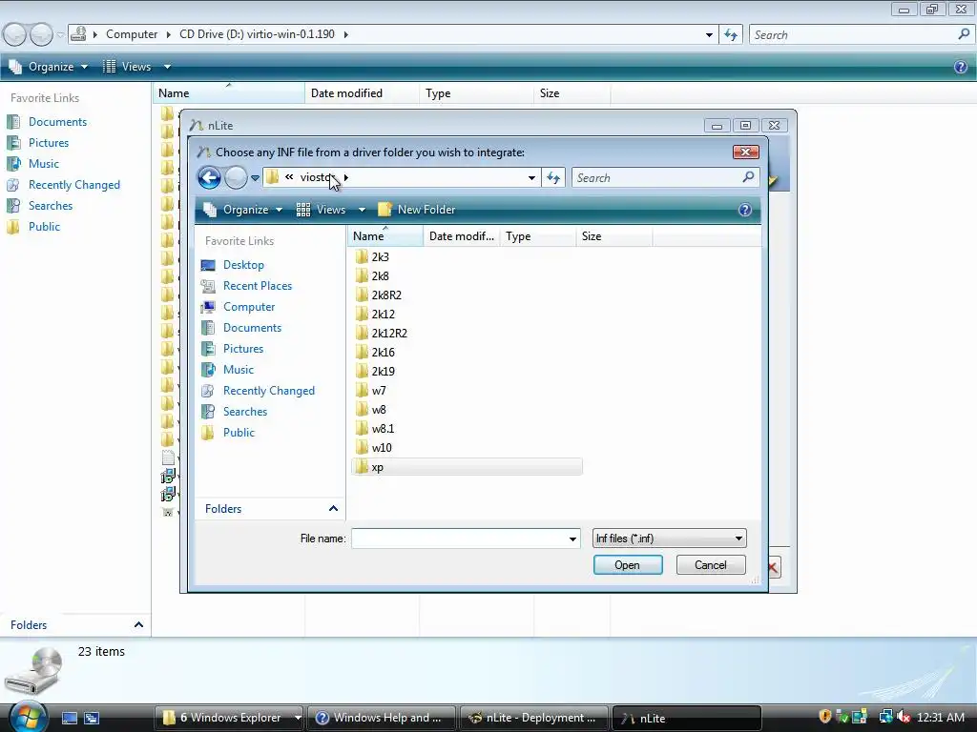Click the Open button
Screen dimensions: 977x732
pos(628,565)
